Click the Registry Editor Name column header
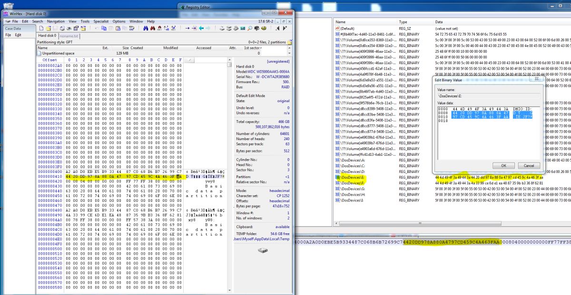 tap(365, 22)
